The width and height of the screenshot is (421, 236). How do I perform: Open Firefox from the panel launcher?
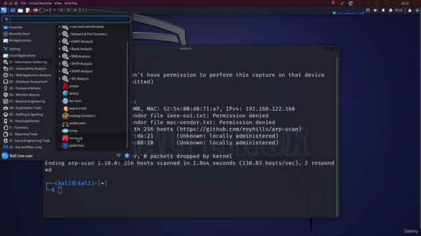35,10
